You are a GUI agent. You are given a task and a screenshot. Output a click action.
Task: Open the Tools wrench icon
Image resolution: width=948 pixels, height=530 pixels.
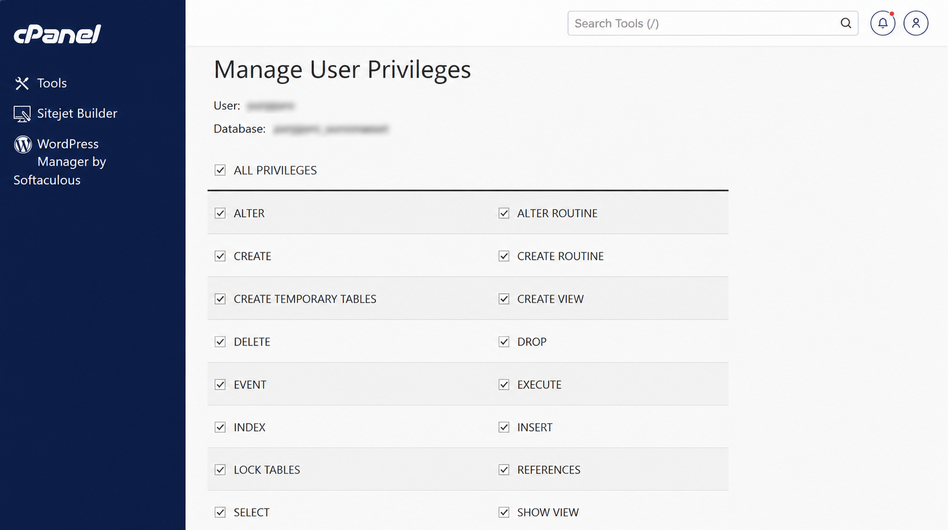[22, 84]
